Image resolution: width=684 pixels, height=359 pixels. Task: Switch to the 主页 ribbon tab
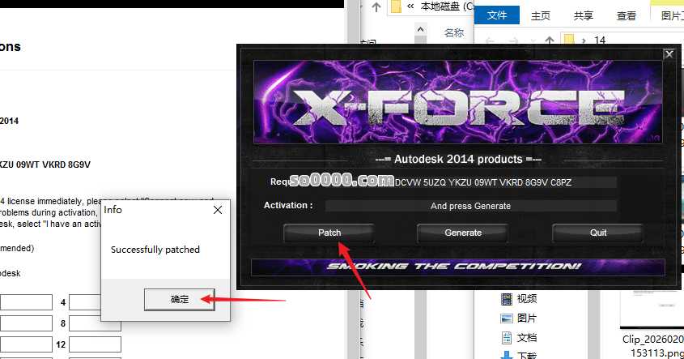pos(541,15)
